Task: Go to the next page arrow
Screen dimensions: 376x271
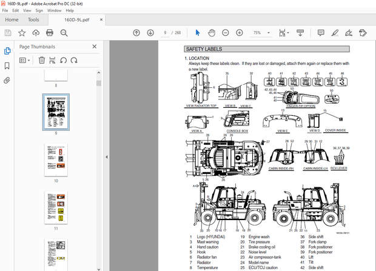Action: point(150,33)
